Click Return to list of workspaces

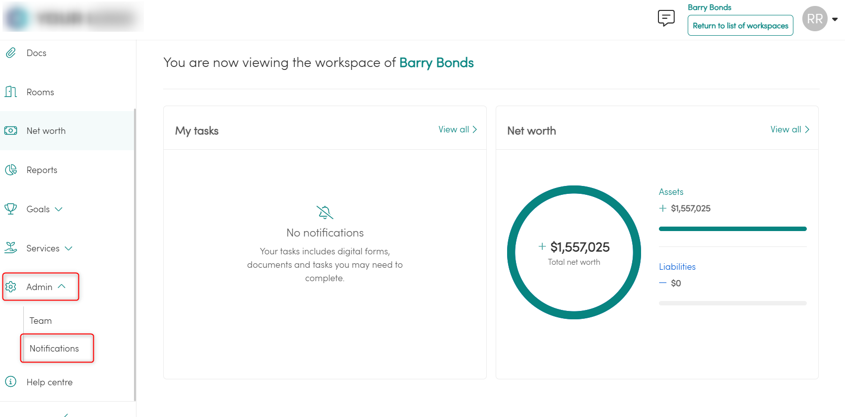[x=740, y=26]
